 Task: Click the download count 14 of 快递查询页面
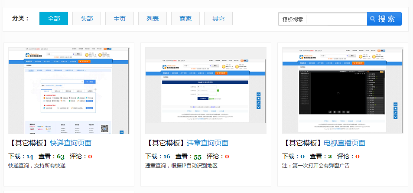(x=30, y=157)
